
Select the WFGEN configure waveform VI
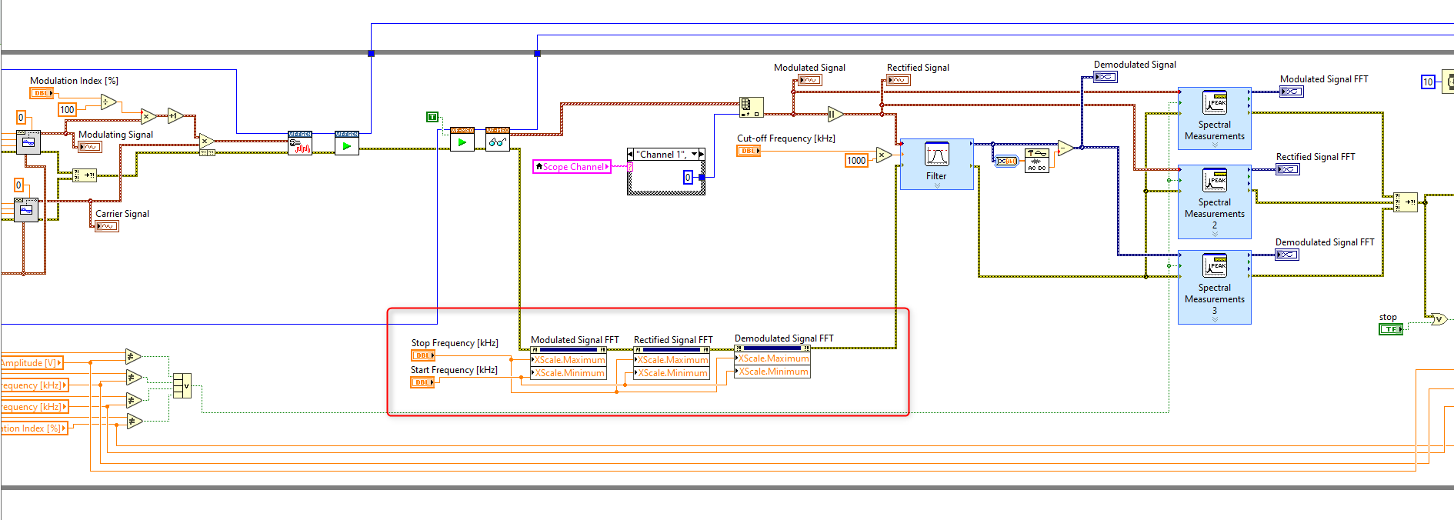pyautogui.click(x=300, y=143)
